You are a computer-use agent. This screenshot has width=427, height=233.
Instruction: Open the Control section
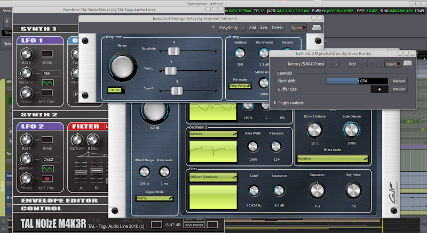pos(41,209)
